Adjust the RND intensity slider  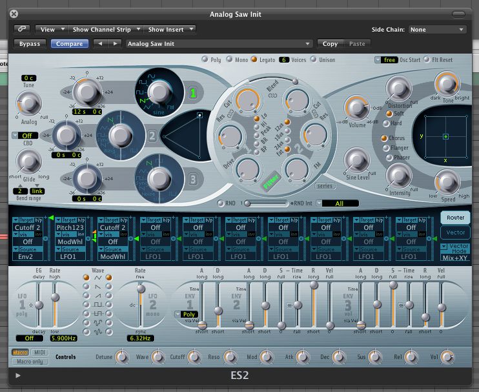265,203
